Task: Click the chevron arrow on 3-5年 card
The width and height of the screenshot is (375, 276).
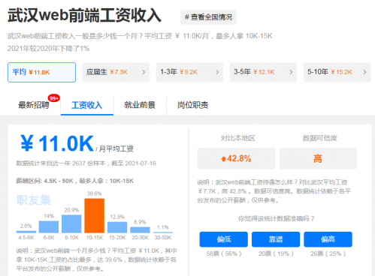Action: point(291,72)
